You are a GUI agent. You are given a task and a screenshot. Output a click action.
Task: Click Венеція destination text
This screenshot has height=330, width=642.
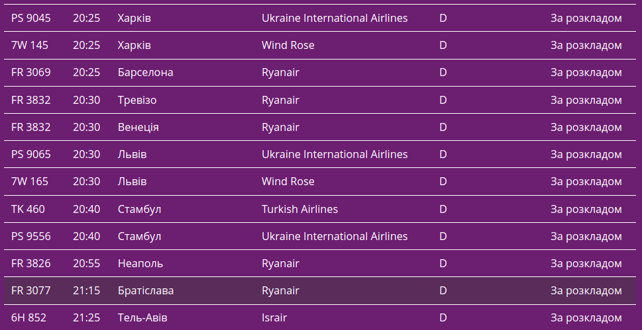[138, 127]
